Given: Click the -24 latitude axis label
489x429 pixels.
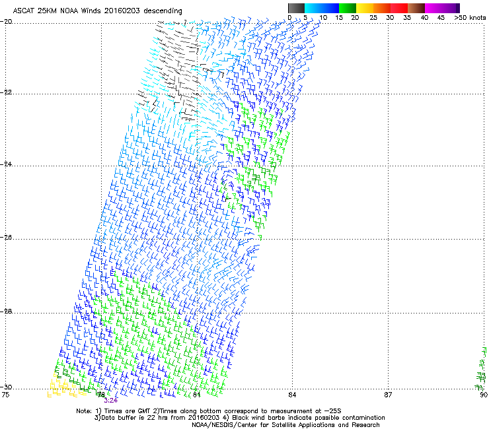Looking at the screenshot, I should coord(6,164).
